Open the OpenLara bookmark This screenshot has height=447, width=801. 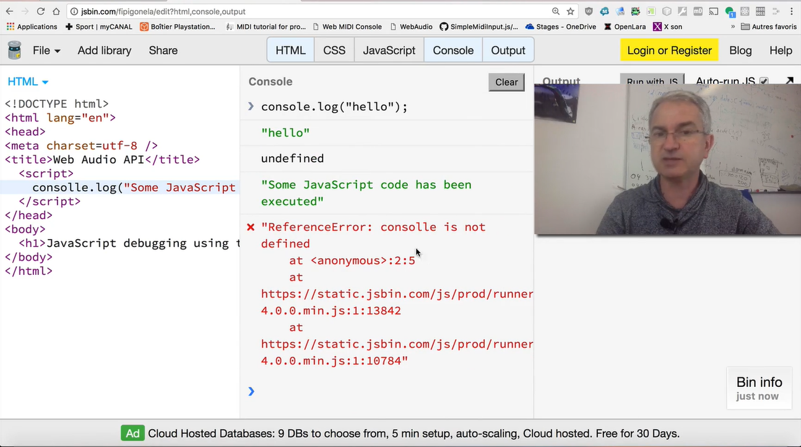(625, 27)
